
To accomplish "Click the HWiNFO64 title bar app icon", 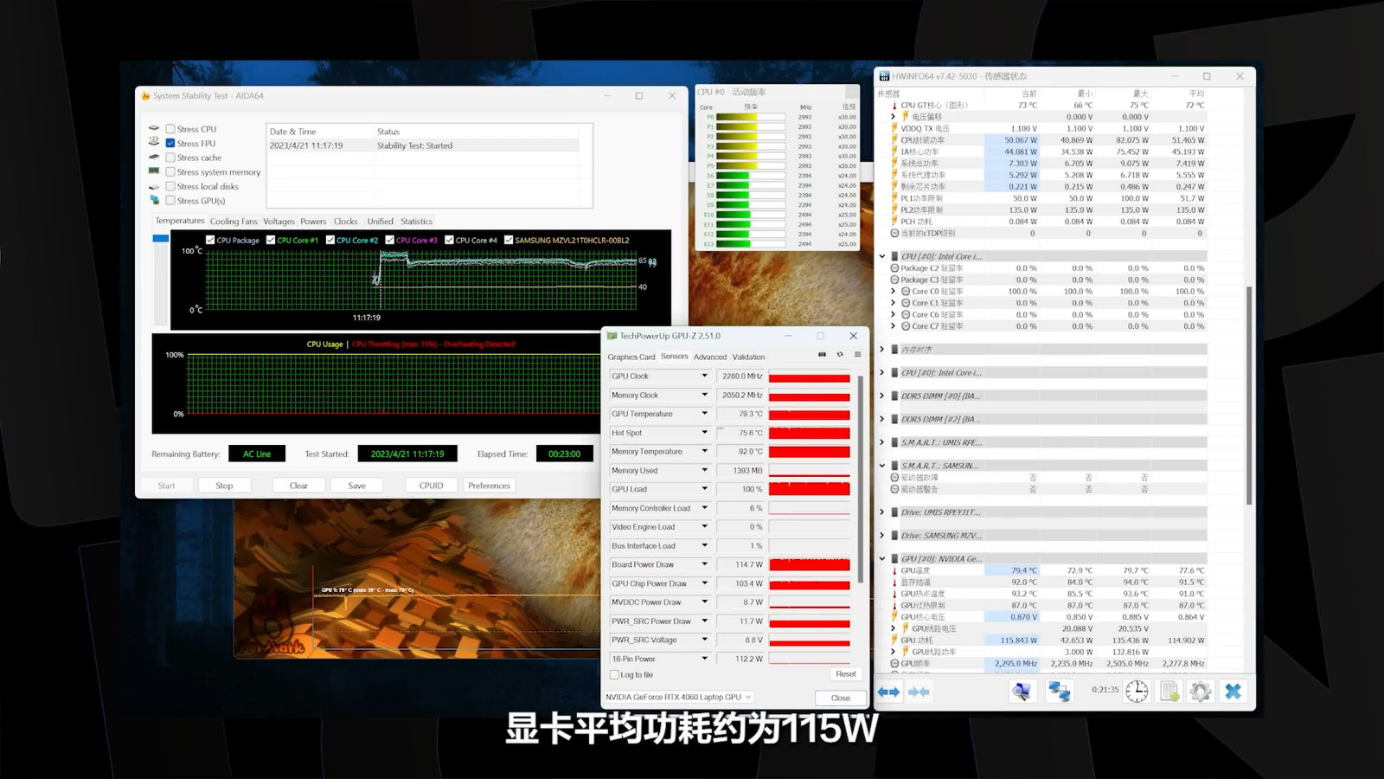I will point(884,76).
